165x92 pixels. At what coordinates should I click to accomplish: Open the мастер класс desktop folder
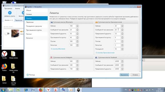pyautogui.click(x=13, y=80)
